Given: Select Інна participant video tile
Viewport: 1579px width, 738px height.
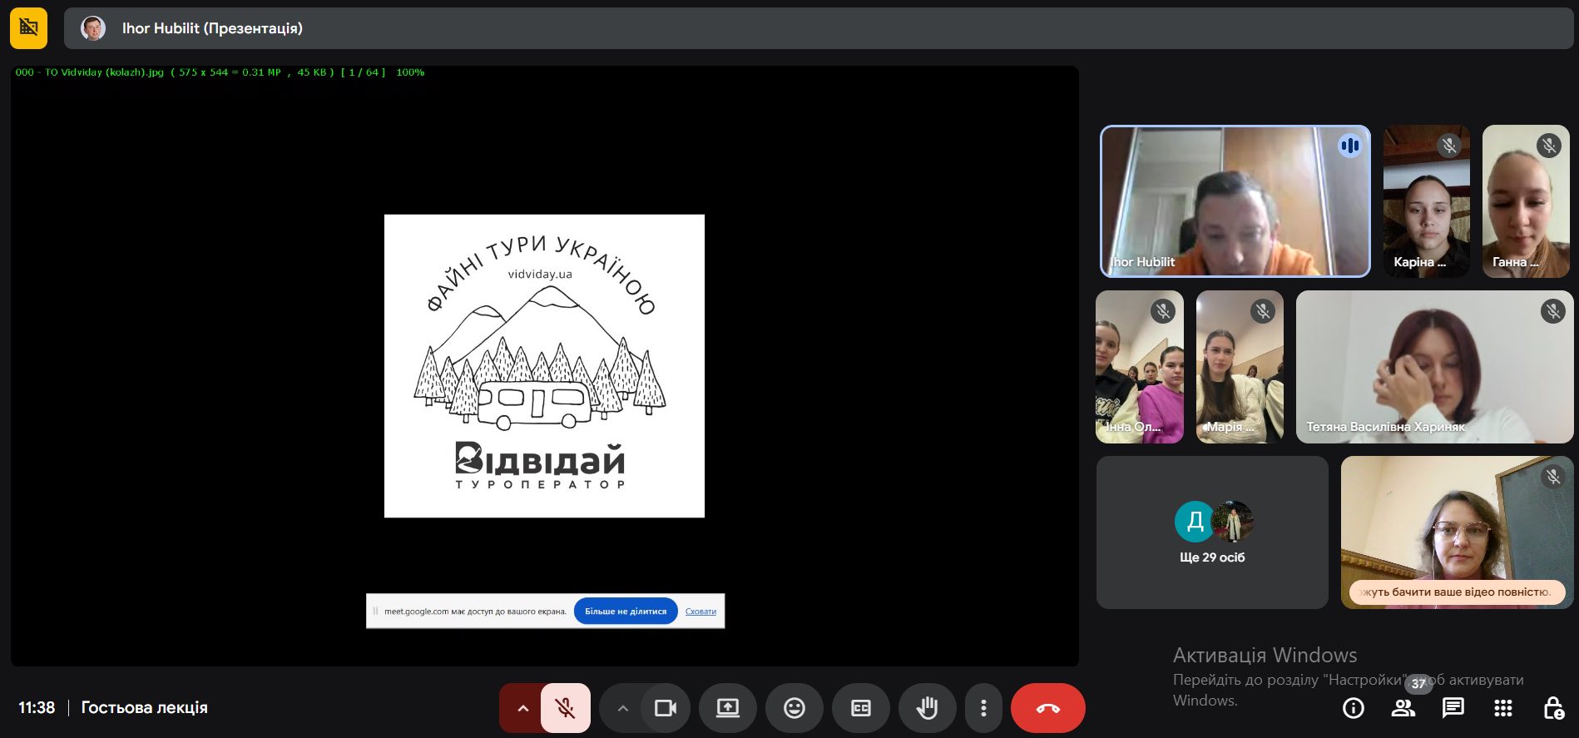Looking at the screenshot, I should pyautogui.click(x=1140, y=367).
